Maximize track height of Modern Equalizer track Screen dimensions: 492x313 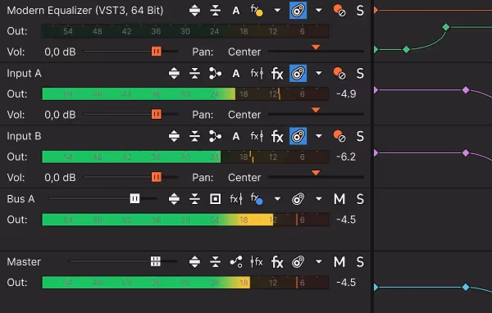194,11
